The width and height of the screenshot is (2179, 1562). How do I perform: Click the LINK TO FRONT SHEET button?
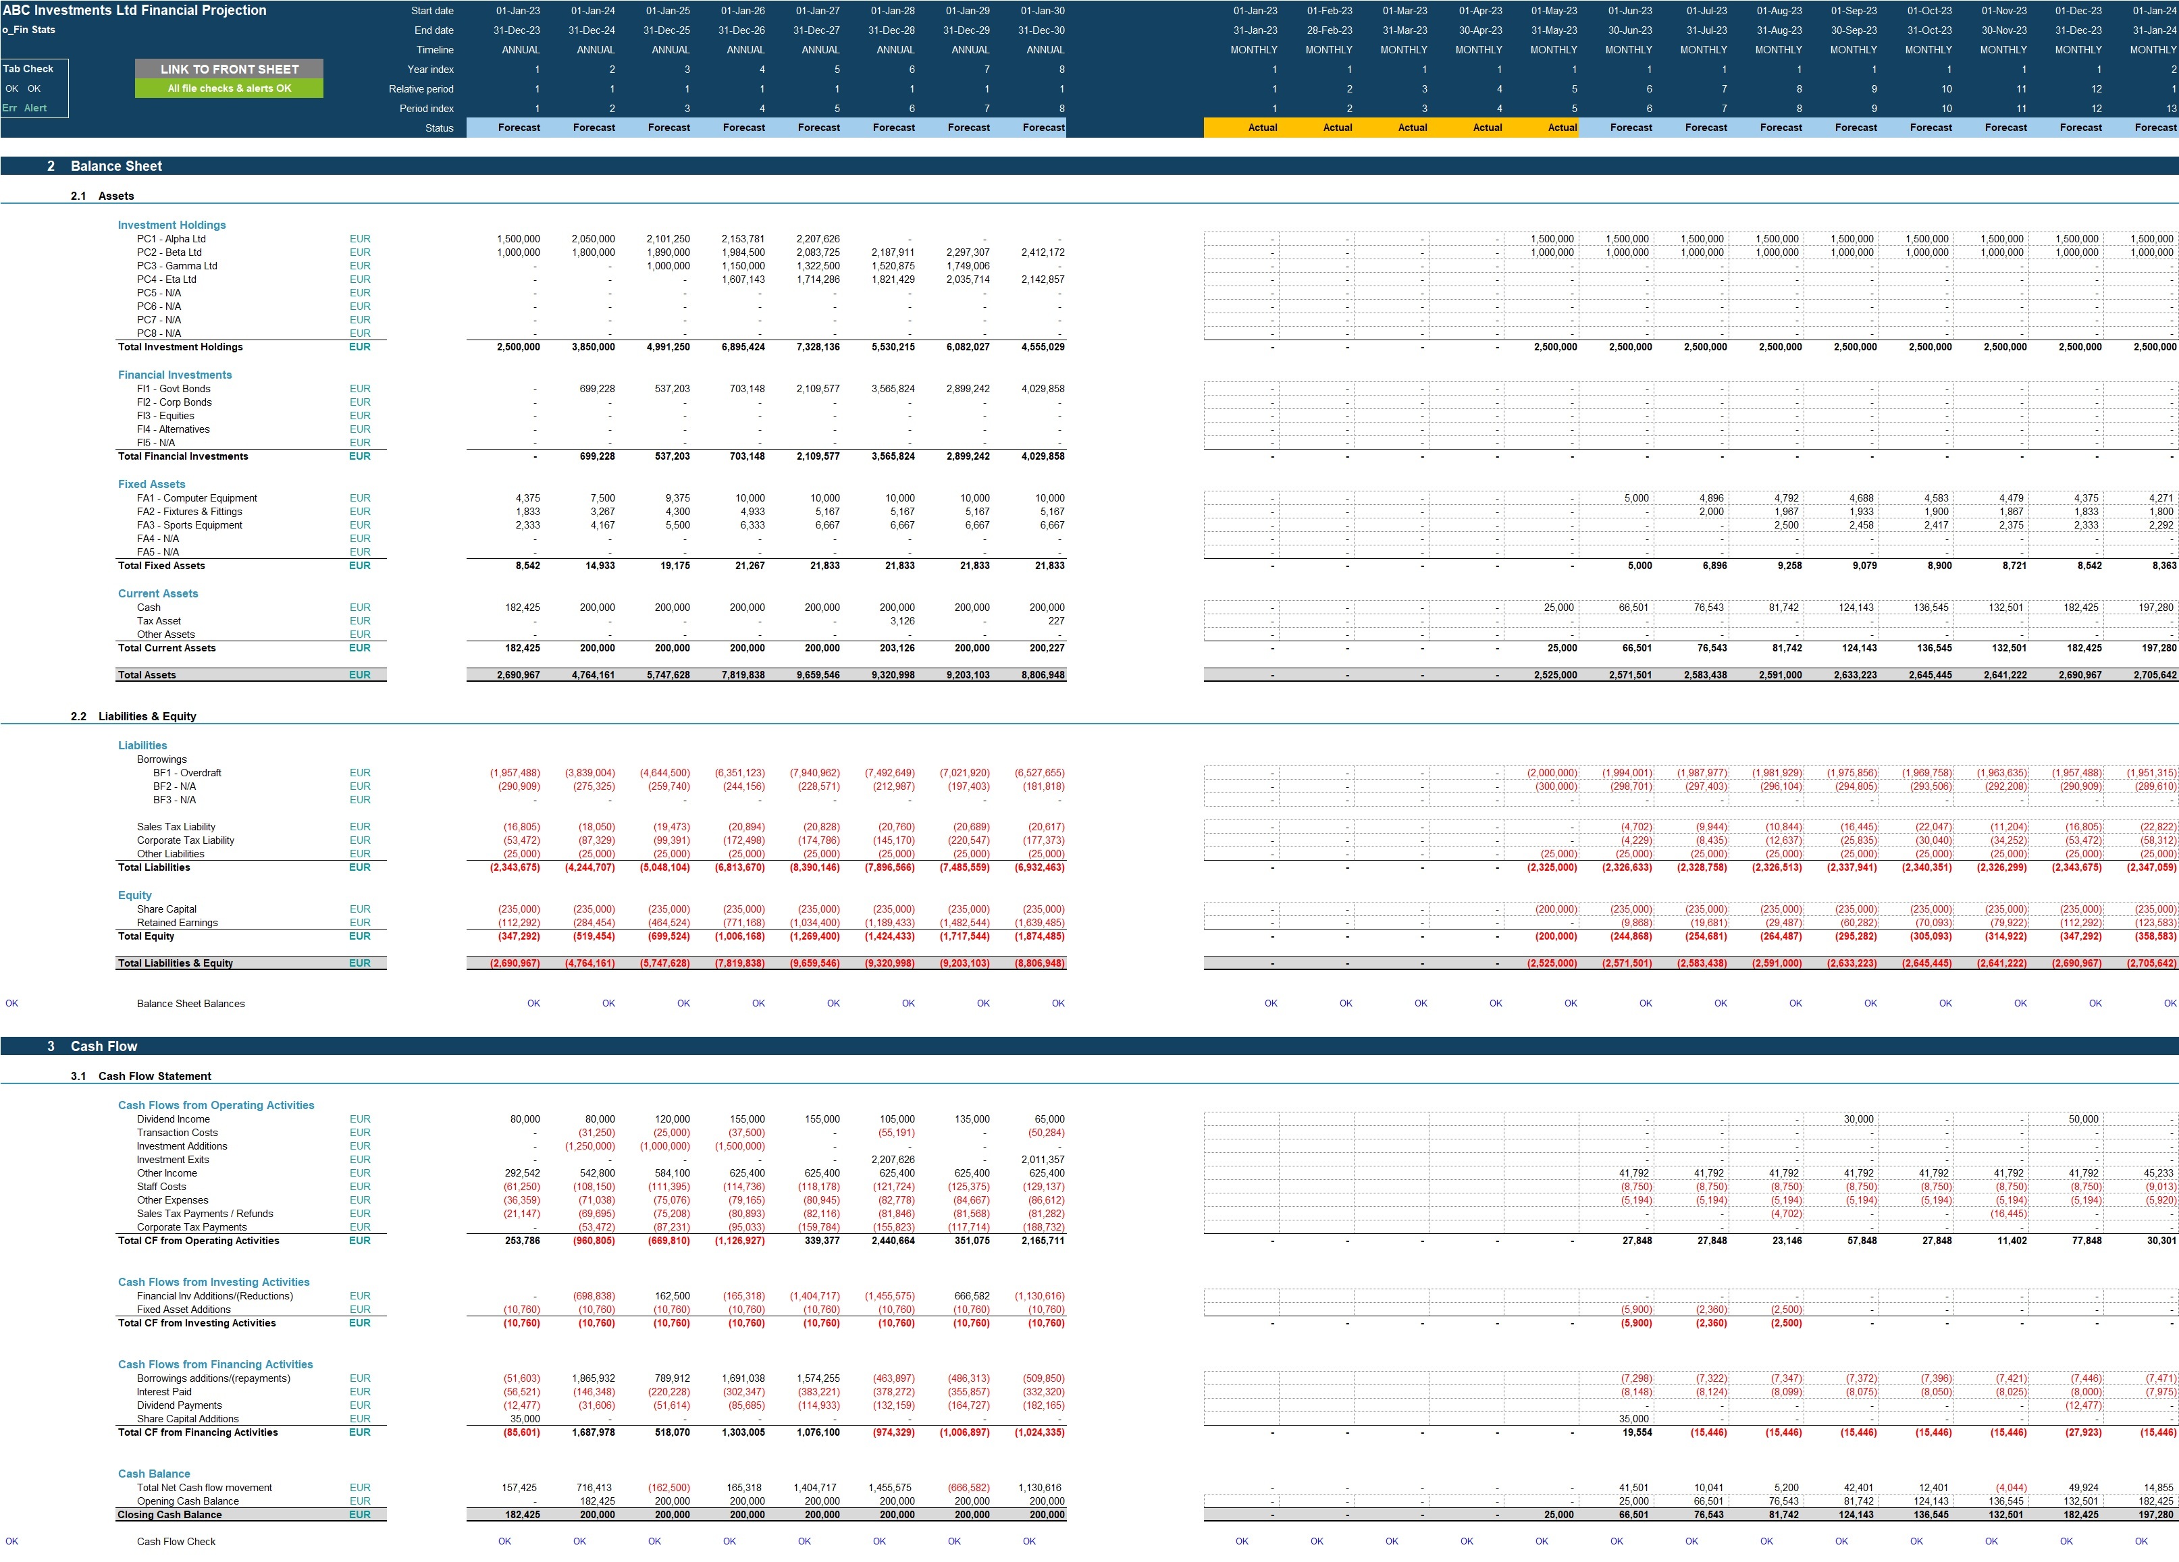click(229, 69)
